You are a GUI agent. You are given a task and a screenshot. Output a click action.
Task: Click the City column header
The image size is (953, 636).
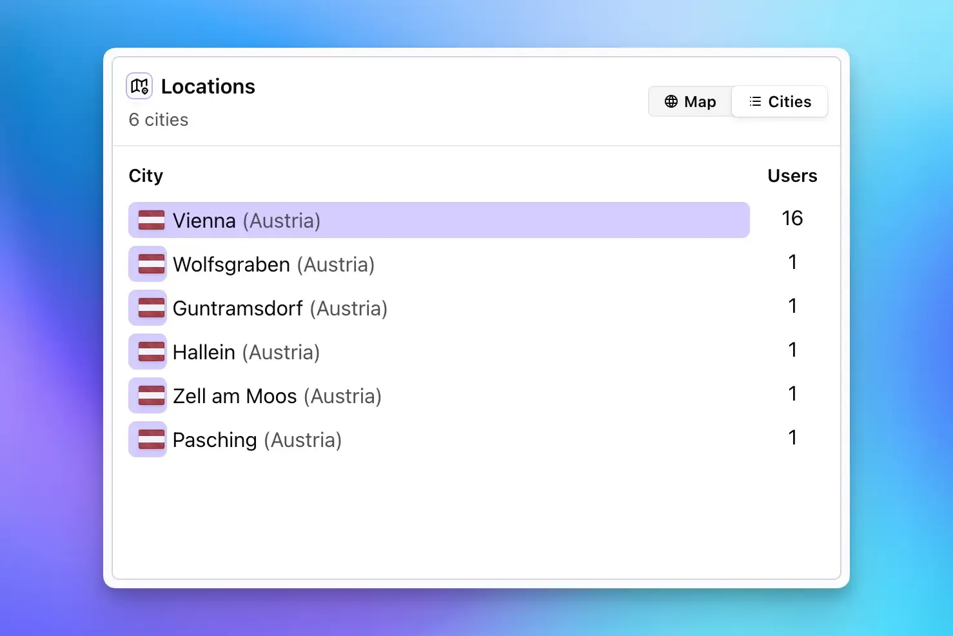click(x=146, y=175)
